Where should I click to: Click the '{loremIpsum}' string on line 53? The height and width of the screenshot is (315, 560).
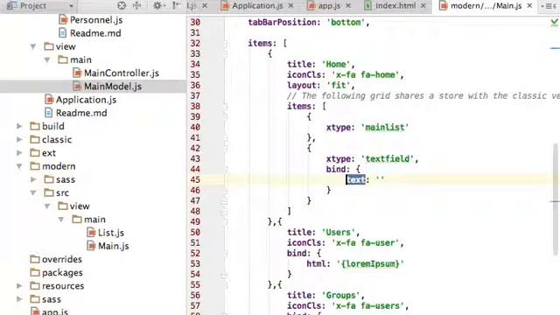(370, 264)
